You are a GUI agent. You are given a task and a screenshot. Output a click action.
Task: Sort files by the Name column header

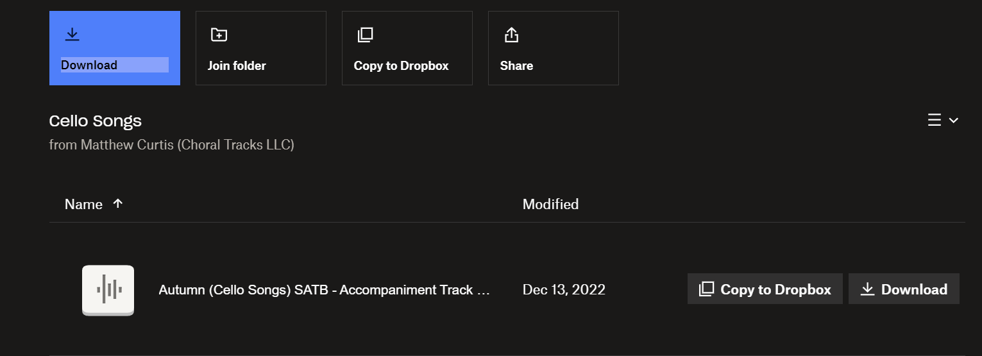click(x=83, y=204)
